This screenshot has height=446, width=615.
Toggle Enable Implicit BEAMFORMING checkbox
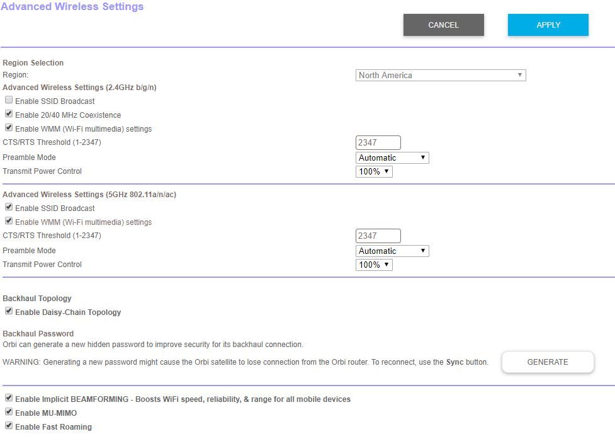9,399
